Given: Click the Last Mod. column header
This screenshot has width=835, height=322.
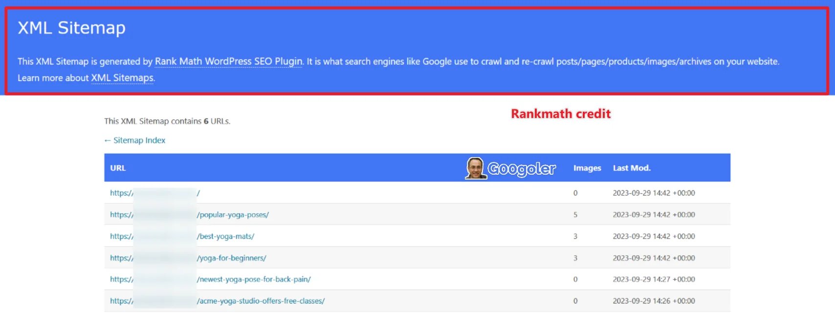Looking at the screenshot, I should [x=632, y=168].
